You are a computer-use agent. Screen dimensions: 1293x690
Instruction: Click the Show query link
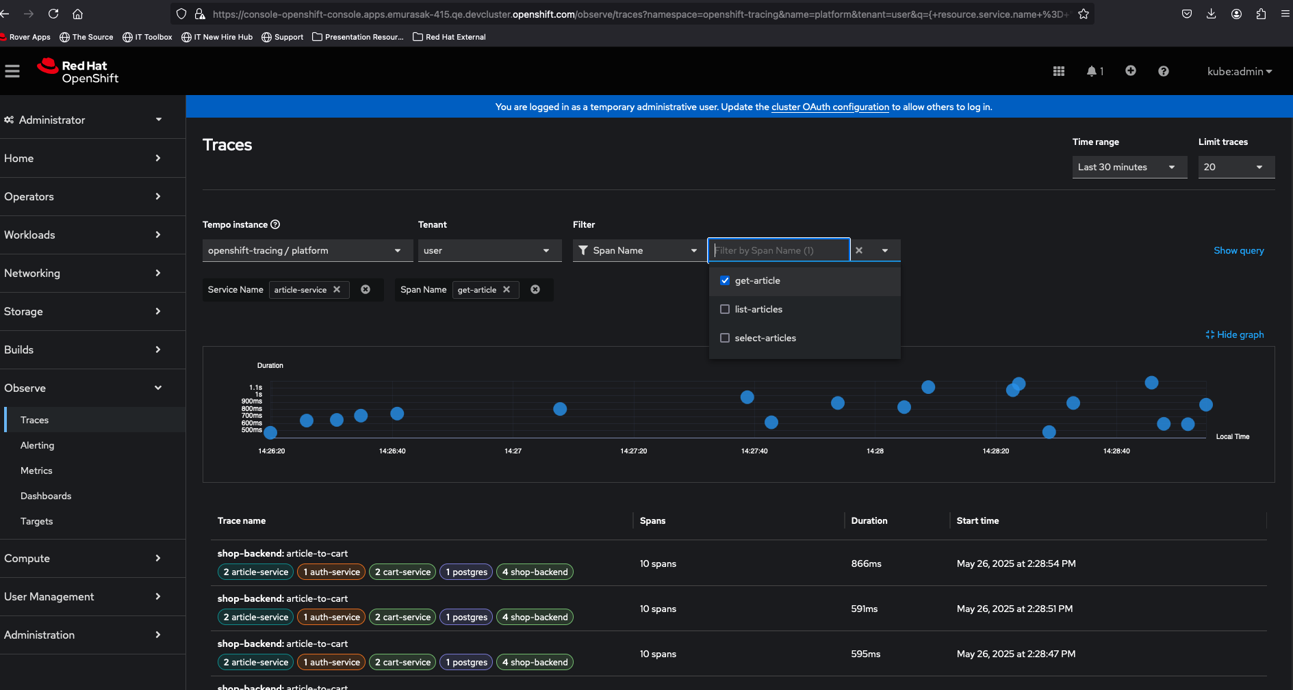(1238, 250)
